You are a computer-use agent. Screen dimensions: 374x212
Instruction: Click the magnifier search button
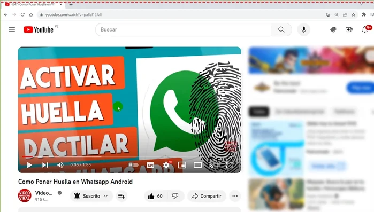[281, 29]
